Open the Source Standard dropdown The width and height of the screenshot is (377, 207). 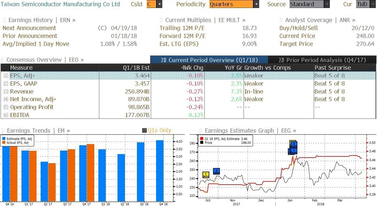pyautogui.click(x=327, y=4)
